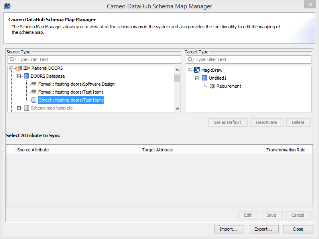Collapse the MagicDraw target node
Image resolution: width=319 pixels, height=239 pixels.
tap(190, 70)
